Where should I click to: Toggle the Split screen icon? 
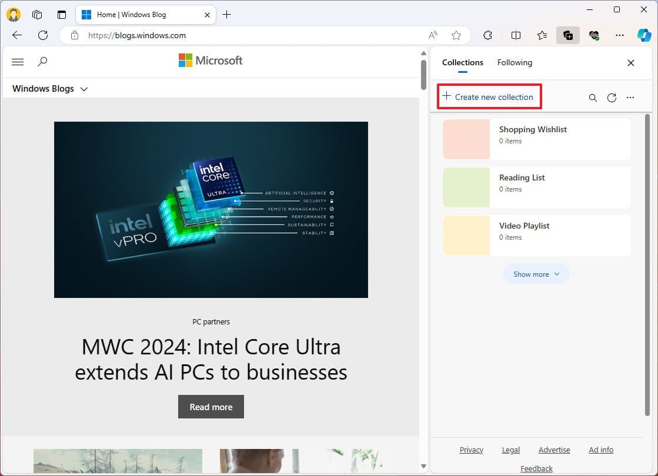point(516,35)
